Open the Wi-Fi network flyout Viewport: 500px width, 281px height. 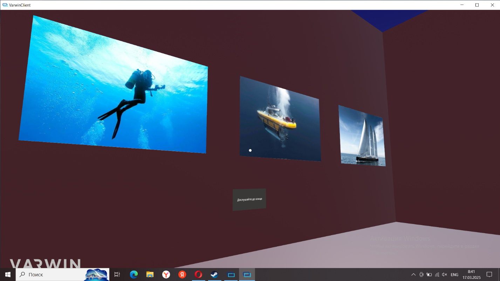coord(437,275)
